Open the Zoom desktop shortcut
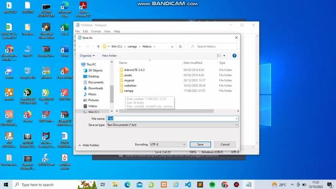Screen dimensions: 336x189 [9, 73]
